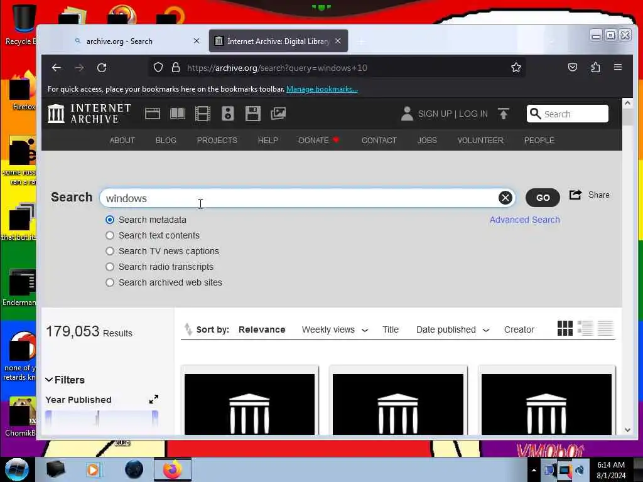This screenshot has width=643, height=482.
Task: Expand the Year Published histogram
Action: [154, 399]
